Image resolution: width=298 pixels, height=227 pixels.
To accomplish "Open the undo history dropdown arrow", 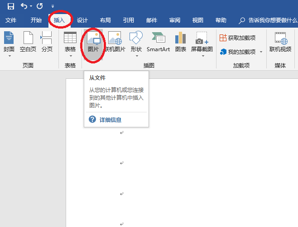I will 31,6.
